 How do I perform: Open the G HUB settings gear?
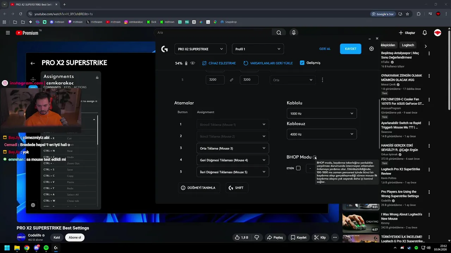(371, 49)
